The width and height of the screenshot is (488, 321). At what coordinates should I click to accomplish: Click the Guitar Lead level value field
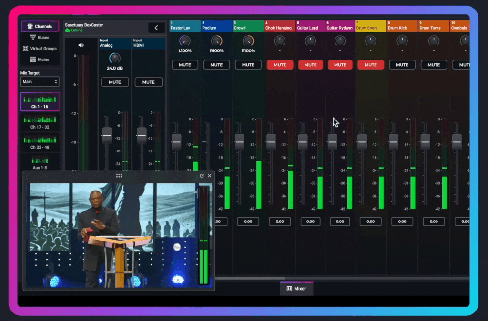coord(310,221)
